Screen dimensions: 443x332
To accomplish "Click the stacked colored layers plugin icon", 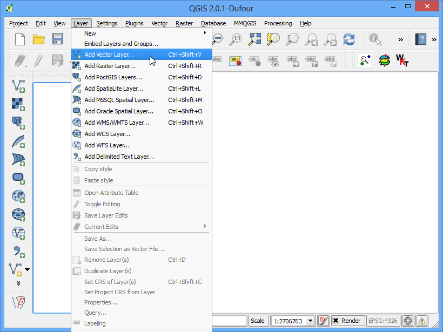I will (384, 60).
